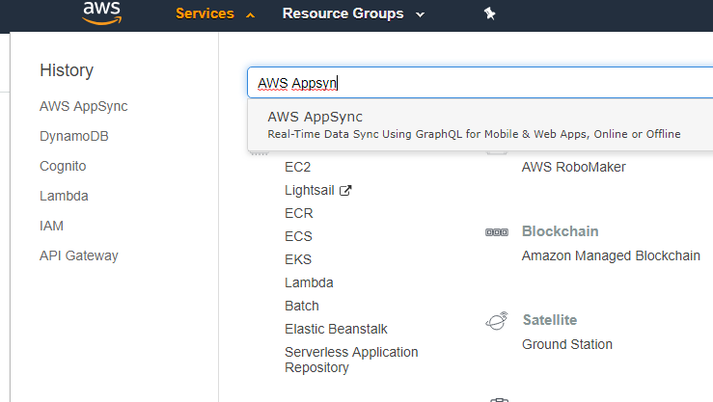Image resolution: width=713 pixels, height=402 pixels.
Task: Go to Cognito in History
Action: pos(63,166)
